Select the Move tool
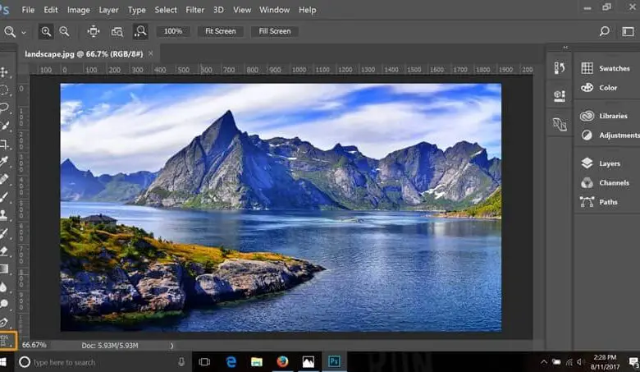 [5, 72]
